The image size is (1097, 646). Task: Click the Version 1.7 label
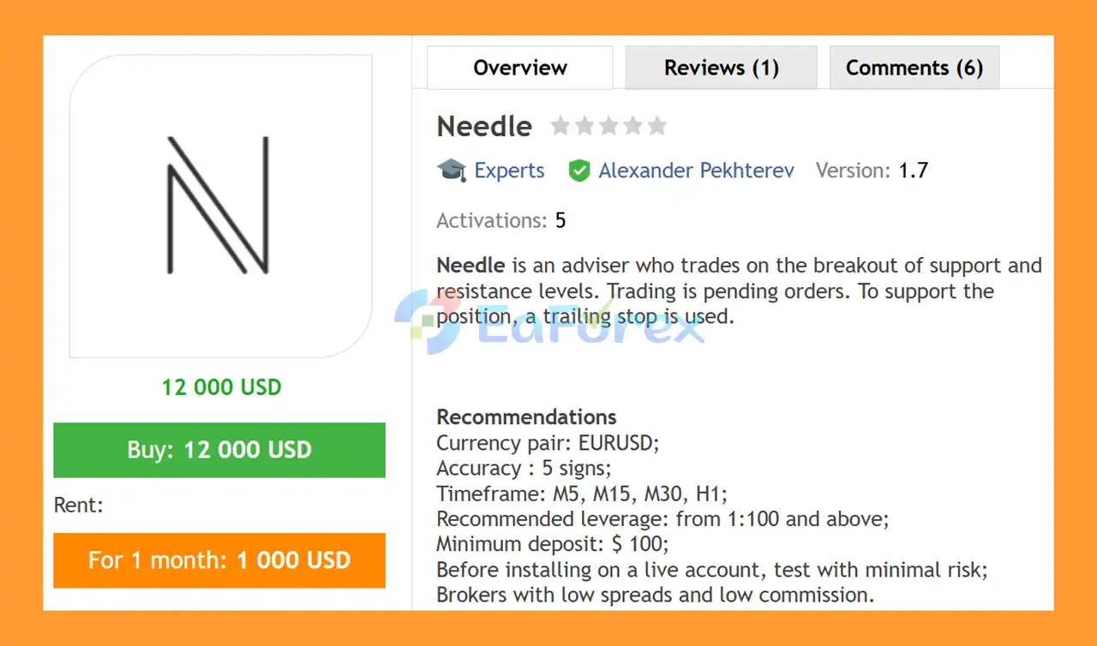click(x=872, y=170)
